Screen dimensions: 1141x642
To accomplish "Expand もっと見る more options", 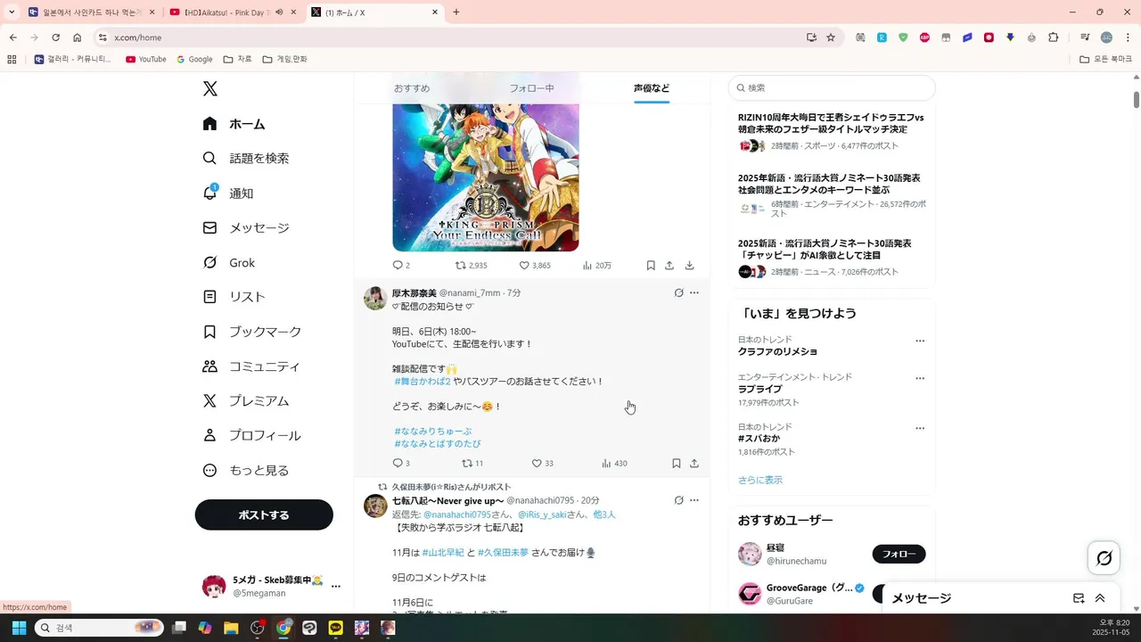I will click(245, 471).
